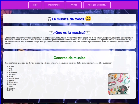Select the Electronica list item

point(13,82)
